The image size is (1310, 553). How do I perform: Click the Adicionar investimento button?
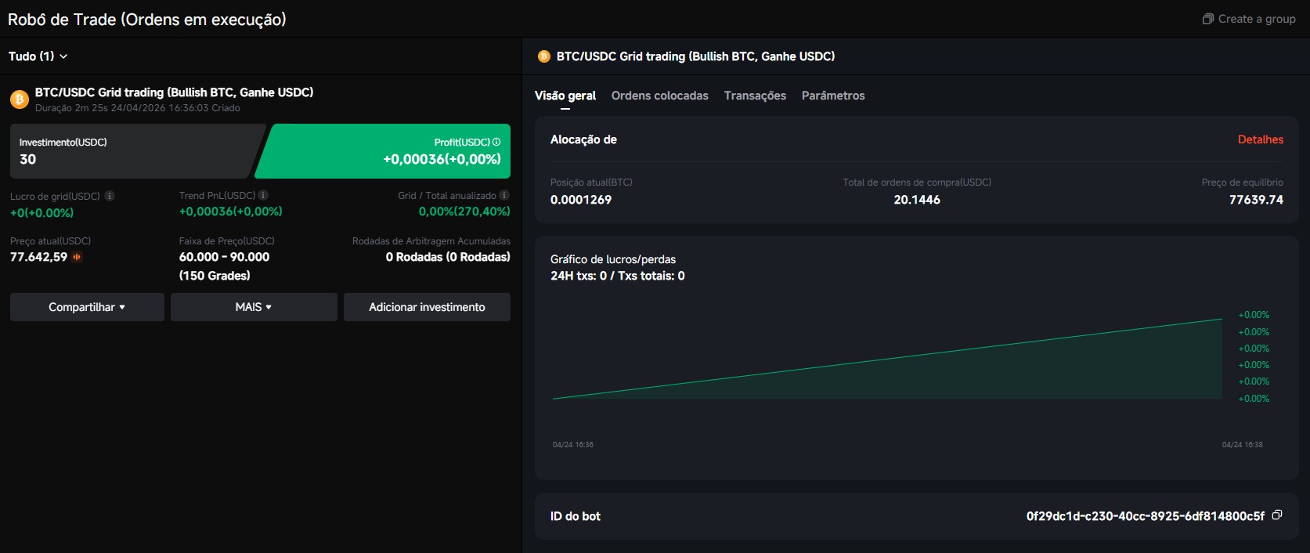(x=427, y=307)
